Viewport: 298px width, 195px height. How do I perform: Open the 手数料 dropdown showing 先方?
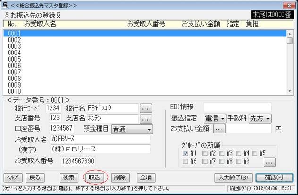[x=260, y=118]
